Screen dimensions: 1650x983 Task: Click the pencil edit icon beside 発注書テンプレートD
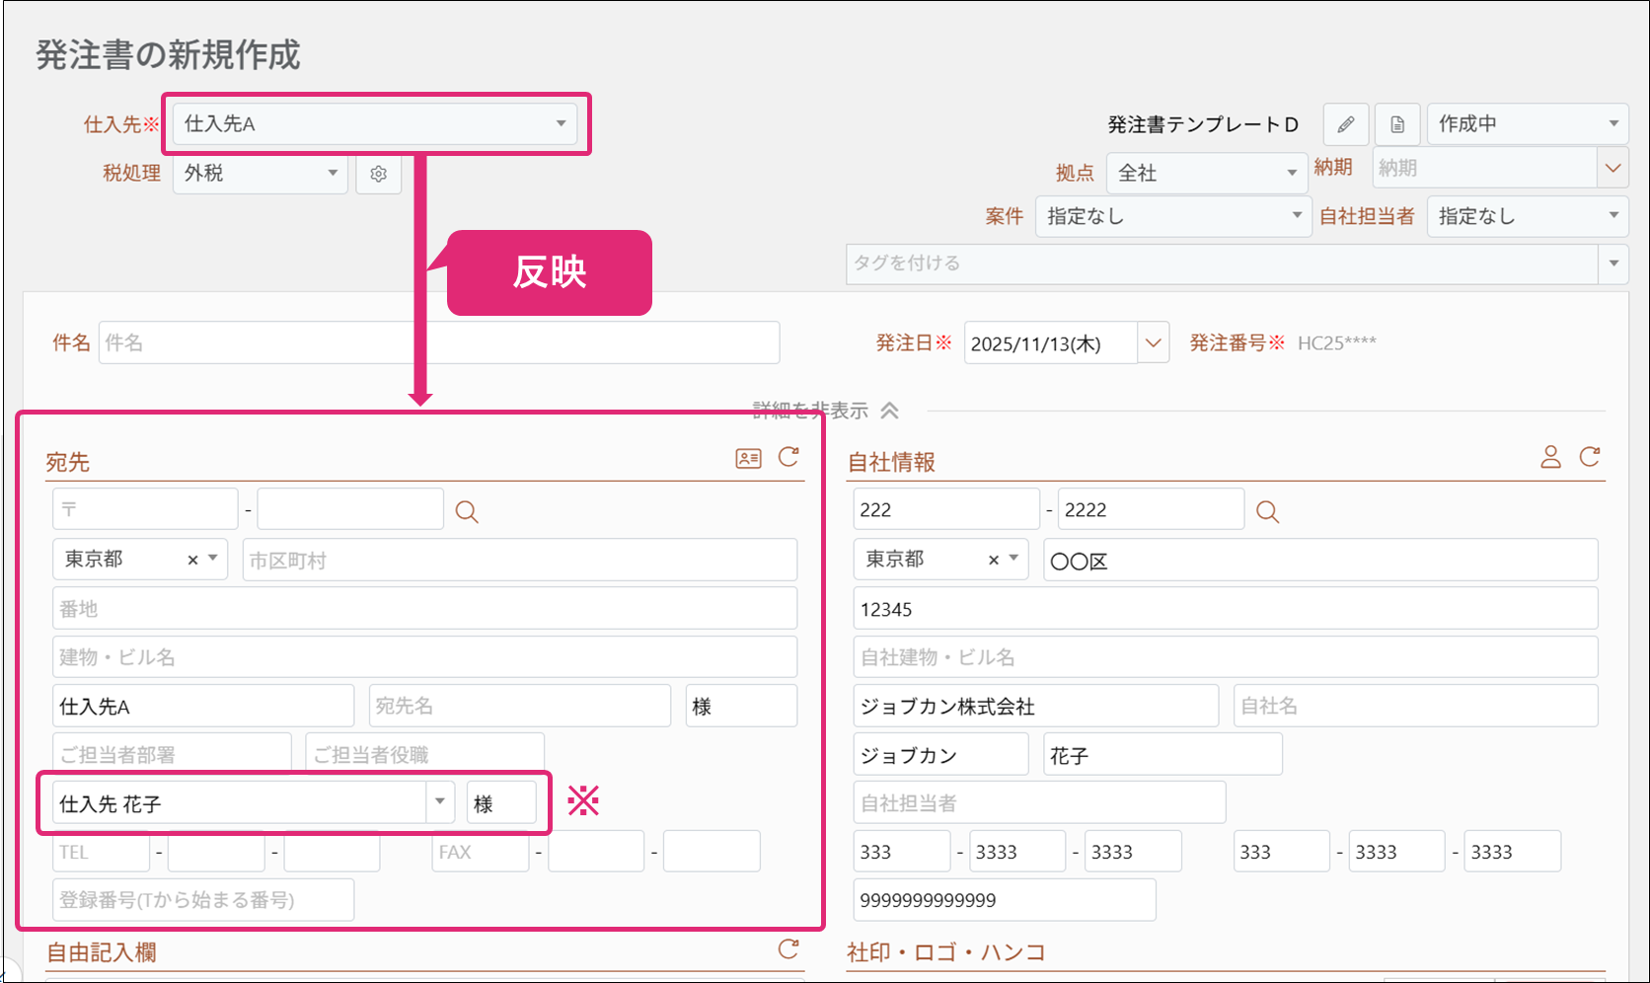1345,124
